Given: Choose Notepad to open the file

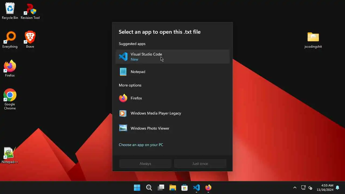Looking at the screenshot, I should pos(172,72).
